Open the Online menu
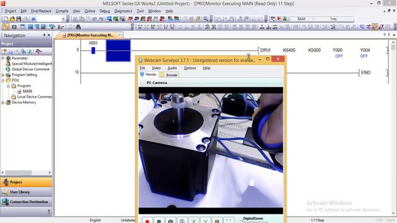Screen dimensions: 397x223 [x=90, y=11]
